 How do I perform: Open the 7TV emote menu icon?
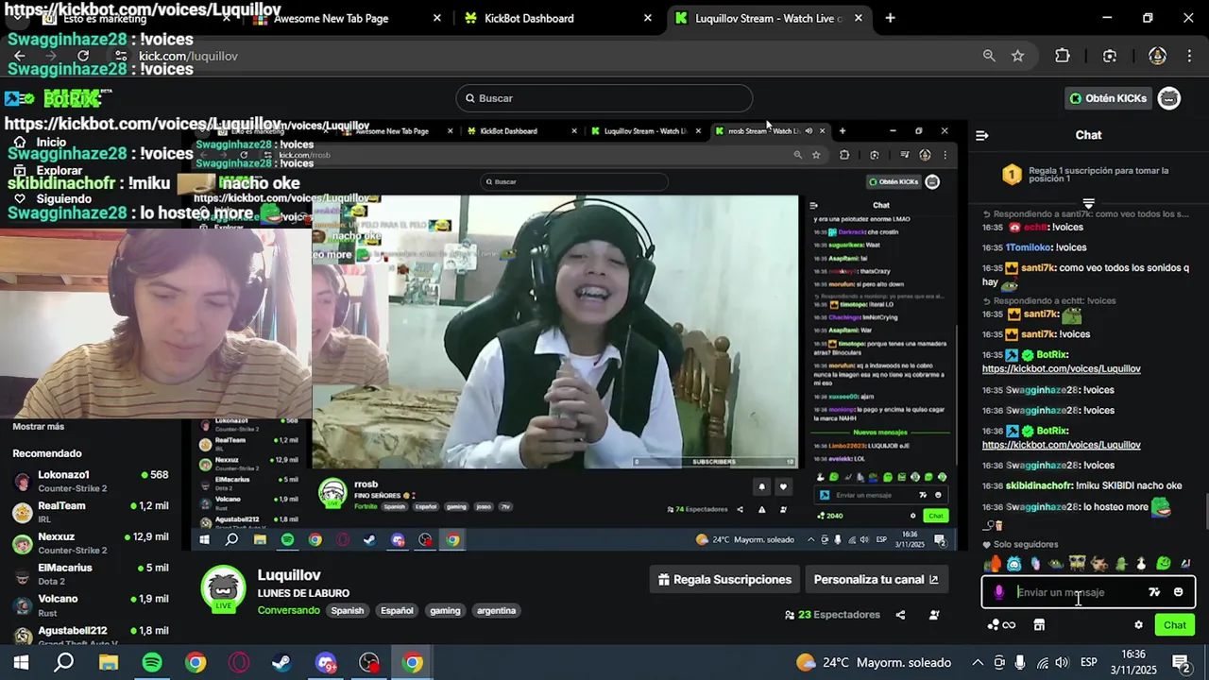tap(1154, 592)
